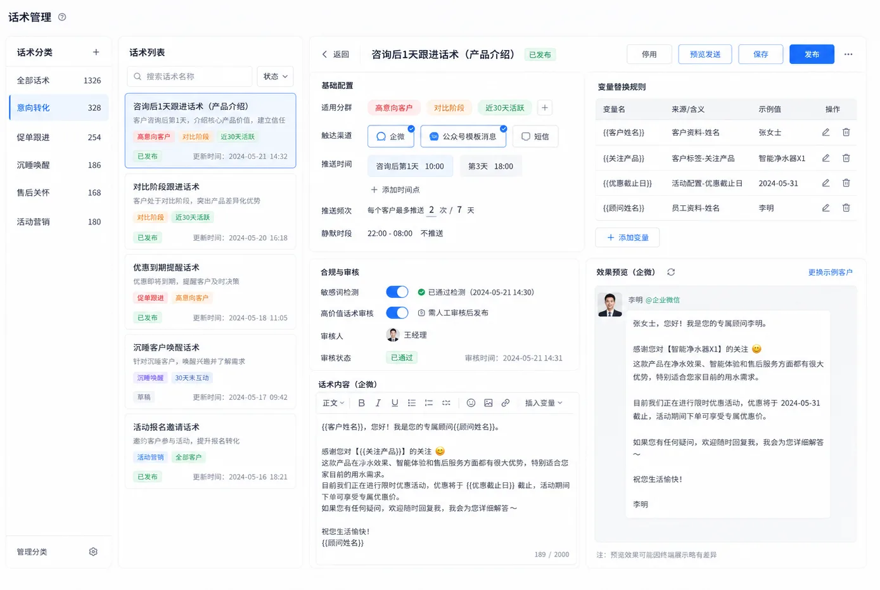Apply bold formatting in the editor
This screenshot has width=880, height=590.
coord(361,403)
